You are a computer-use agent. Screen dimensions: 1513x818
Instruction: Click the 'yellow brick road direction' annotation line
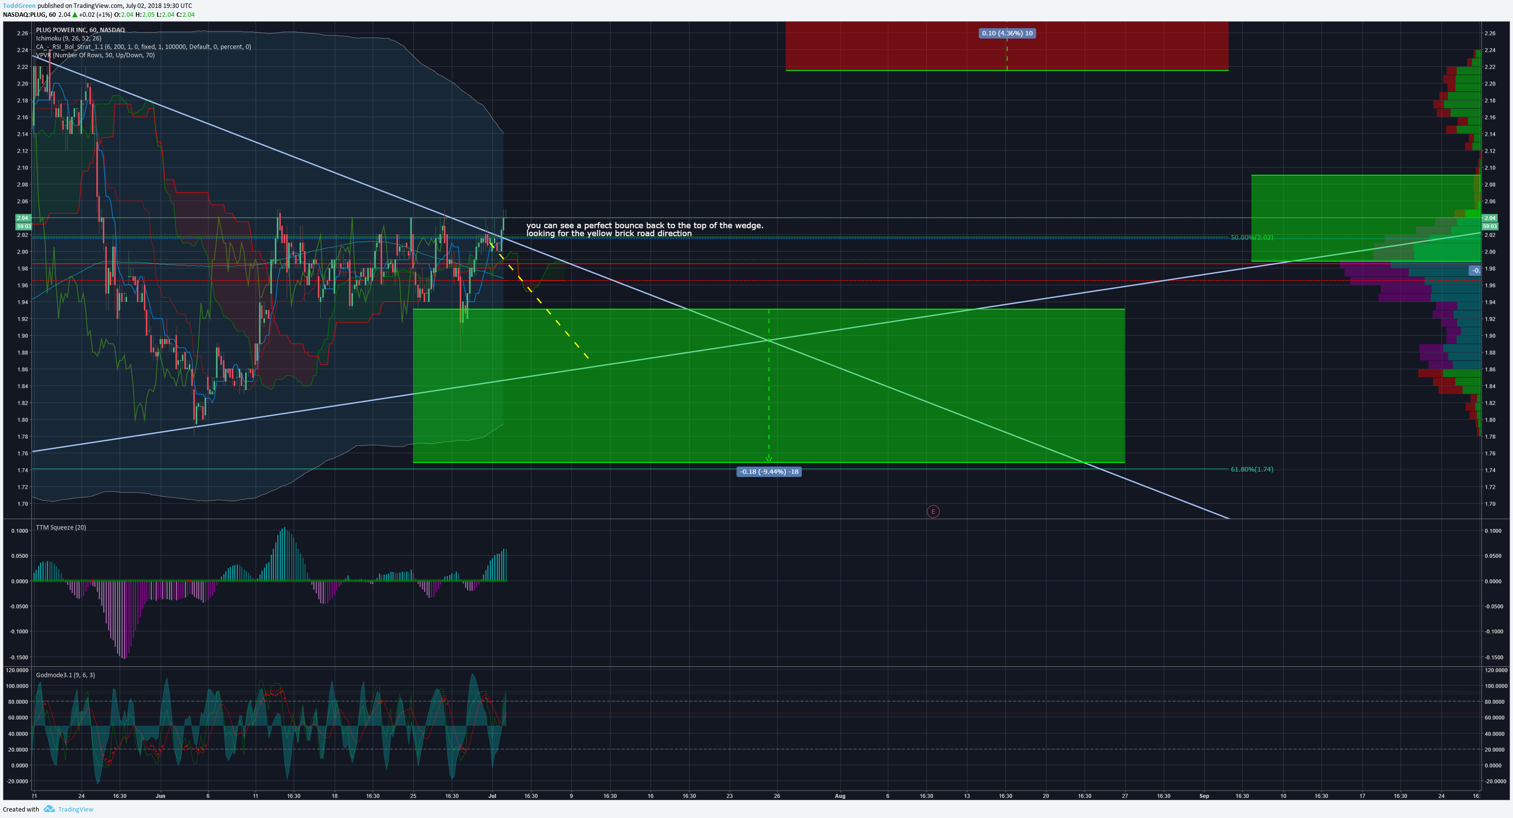tap(609, 234)
